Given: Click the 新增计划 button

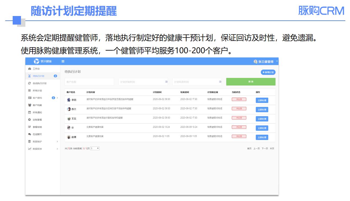Looking at the screenshot, I should [x=268, y=72].
